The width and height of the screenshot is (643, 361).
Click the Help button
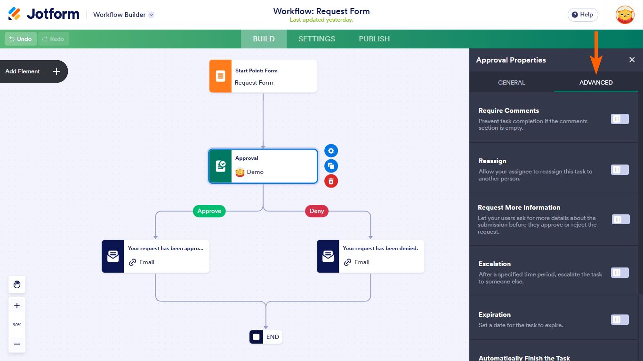(582, 15)
